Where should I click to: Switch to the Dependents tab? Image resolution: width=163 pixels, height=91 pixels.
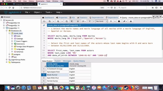click(x=112, y=17)
